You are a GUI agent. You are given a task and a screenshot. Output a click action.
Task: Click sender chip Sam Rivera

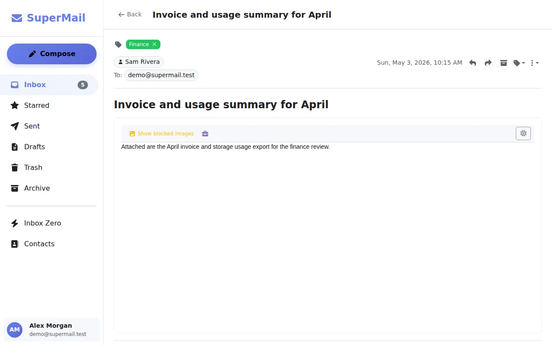(139, 62)
